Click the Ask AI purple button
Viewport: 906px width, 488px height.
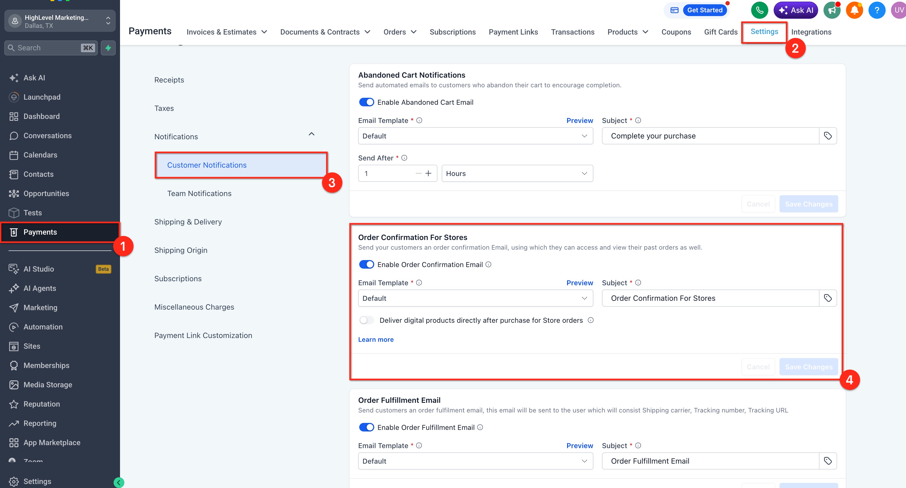coord(796,10)
